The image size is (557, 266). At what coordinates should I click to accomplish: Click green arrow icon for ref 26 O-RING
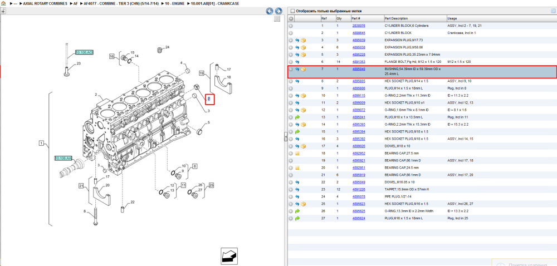coord(297,211)
